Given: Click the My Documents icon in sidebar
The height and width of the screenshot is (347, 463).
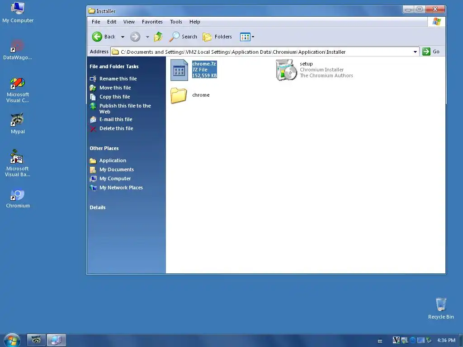Looking at the screenshot, I should (x=93, y=170).
